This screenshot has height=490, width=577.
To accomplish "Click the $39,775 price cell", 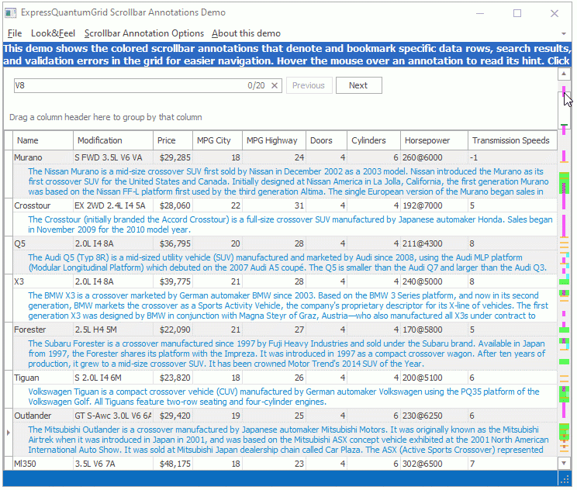I will click(x=173, y=281).
